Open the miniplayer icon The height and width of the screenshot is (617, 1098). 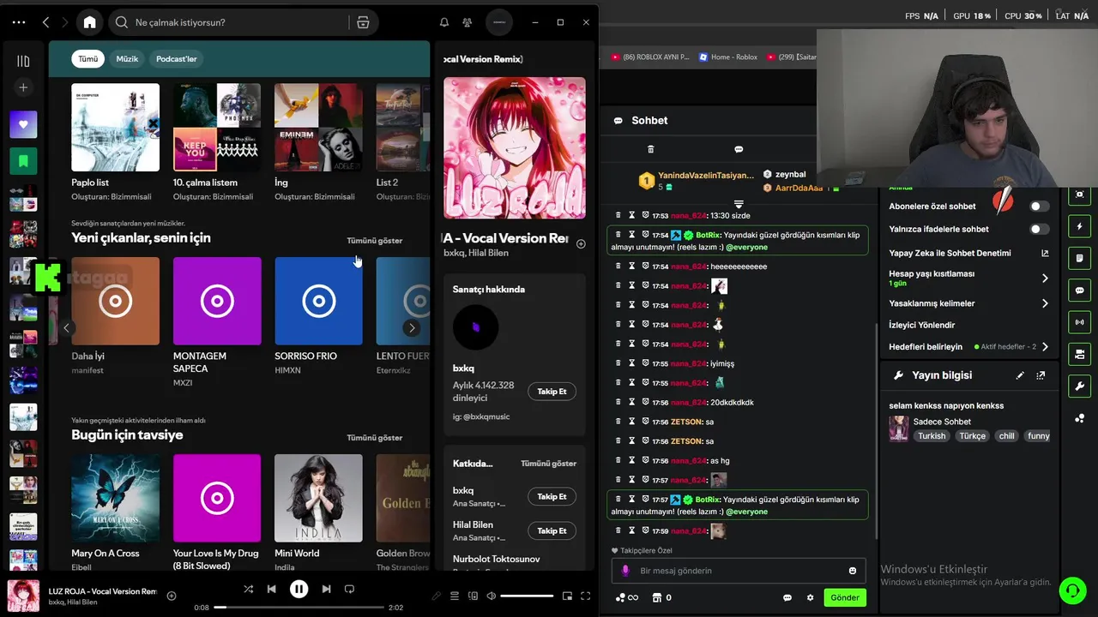pos(567,596)
